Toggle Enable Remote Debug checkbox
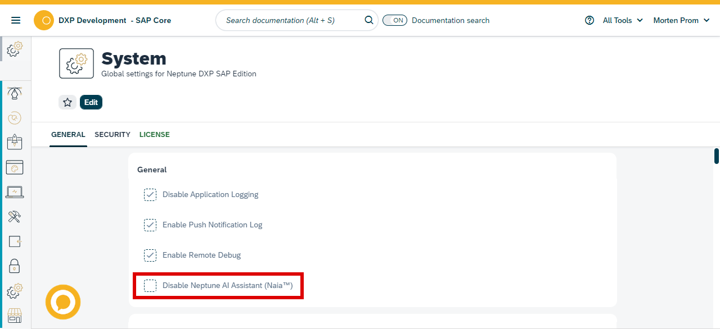 (150, 255)
